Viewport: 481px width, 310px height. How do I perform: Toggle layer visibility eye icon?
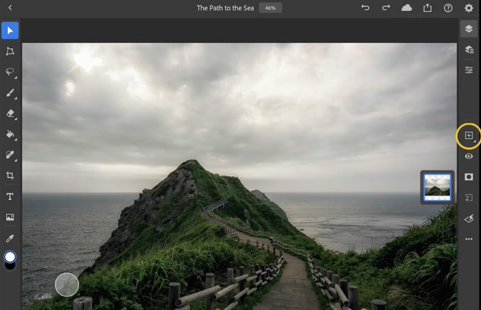[x=469, y=156]
